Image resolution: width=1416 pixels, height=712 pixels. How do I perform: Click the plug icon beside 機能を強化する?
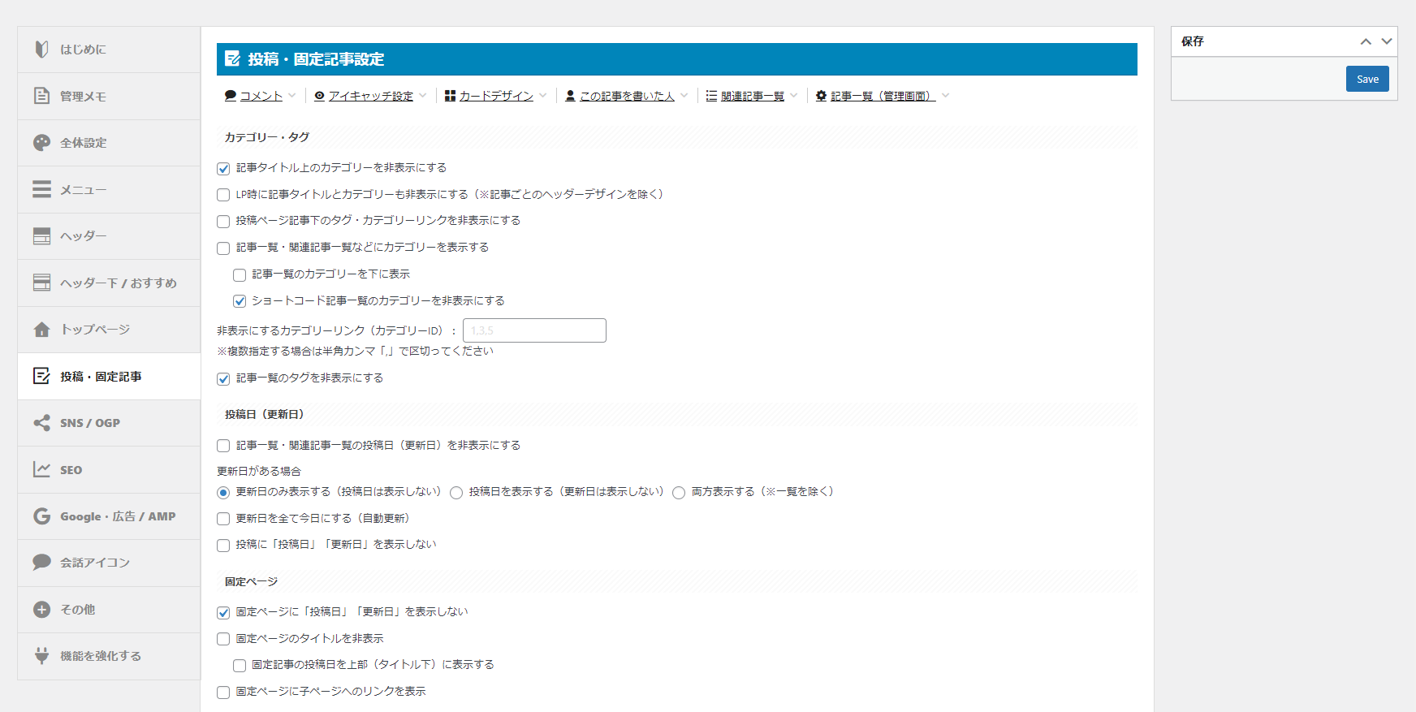tap(41, 656)
